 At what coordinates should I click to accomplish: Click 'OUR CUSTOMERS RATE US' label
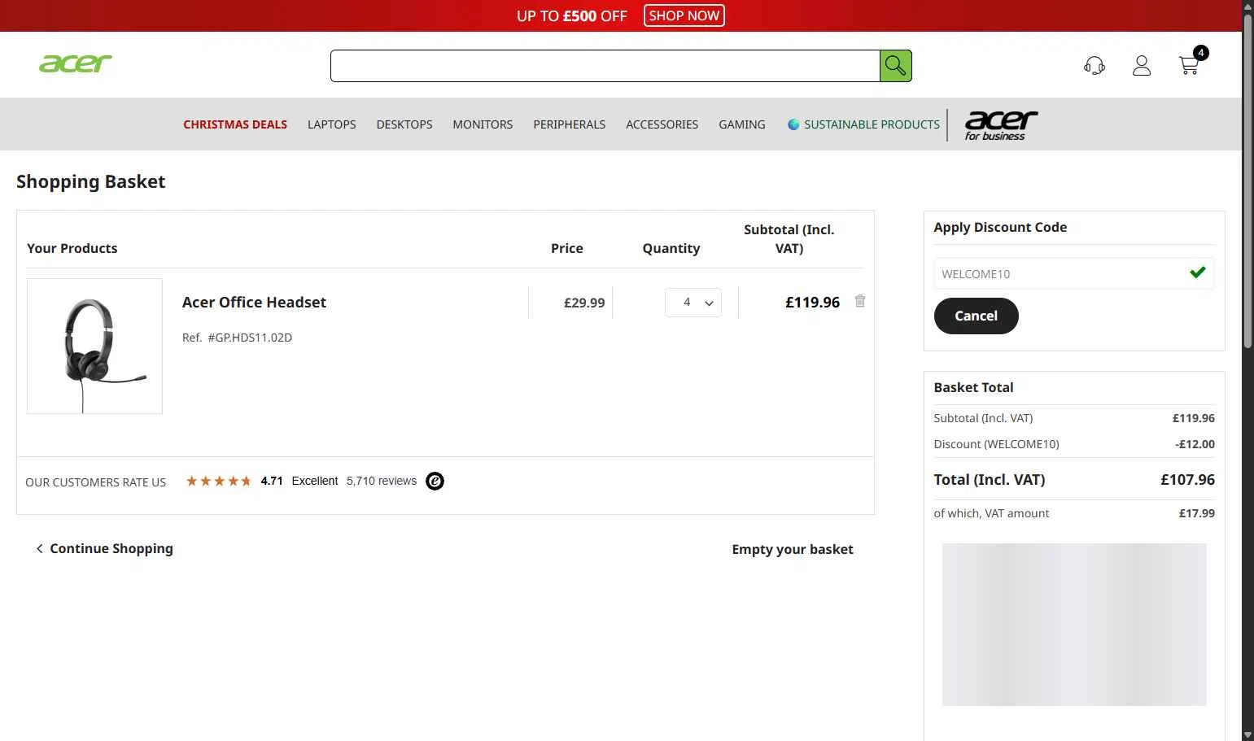tap(95, 482)
